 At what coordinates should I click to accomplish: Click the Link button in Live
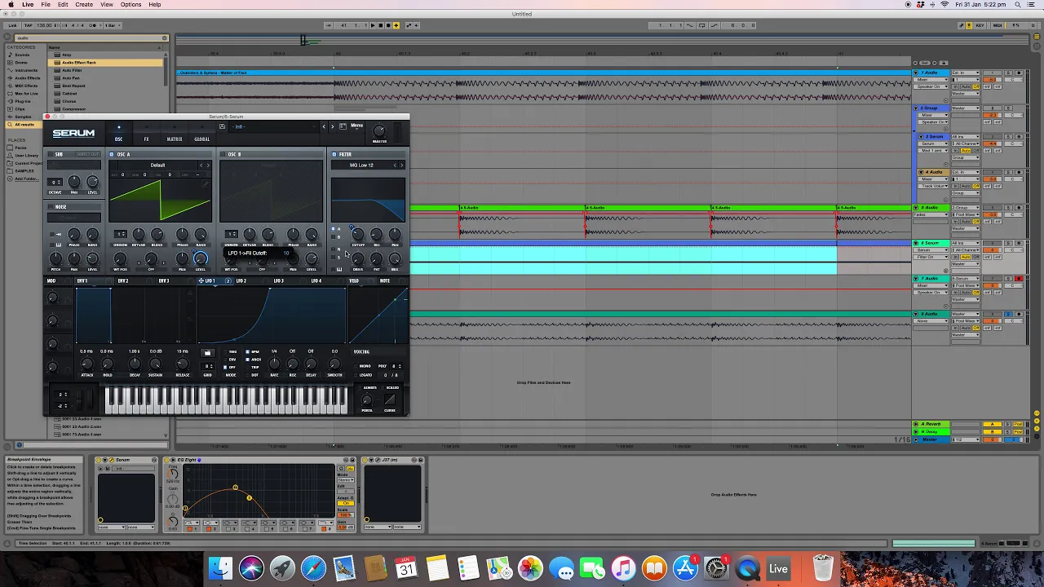coord(12,25)
